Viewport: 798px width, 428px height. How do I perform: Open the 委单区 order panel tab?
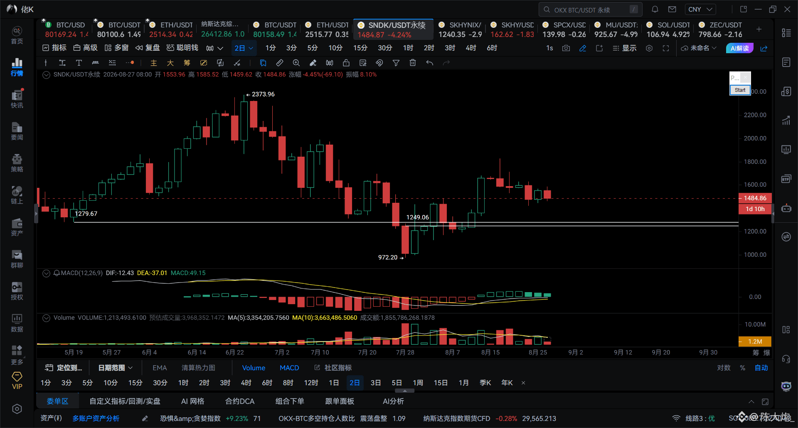(x=57, y=401)
